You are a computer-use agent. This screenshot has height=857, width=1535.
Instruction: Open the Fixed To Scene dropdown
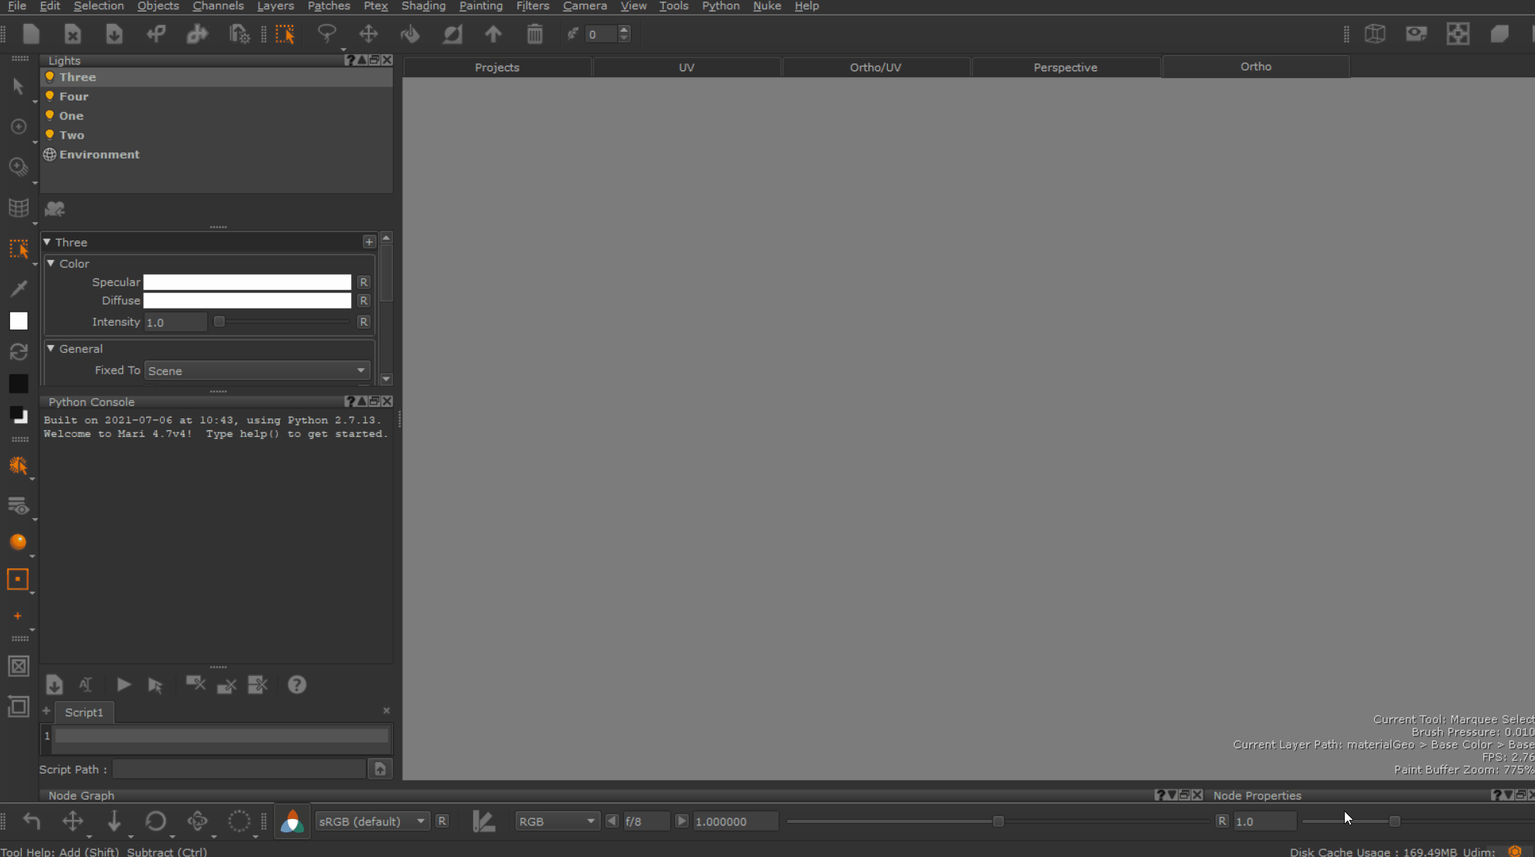(x=257, y=370)
